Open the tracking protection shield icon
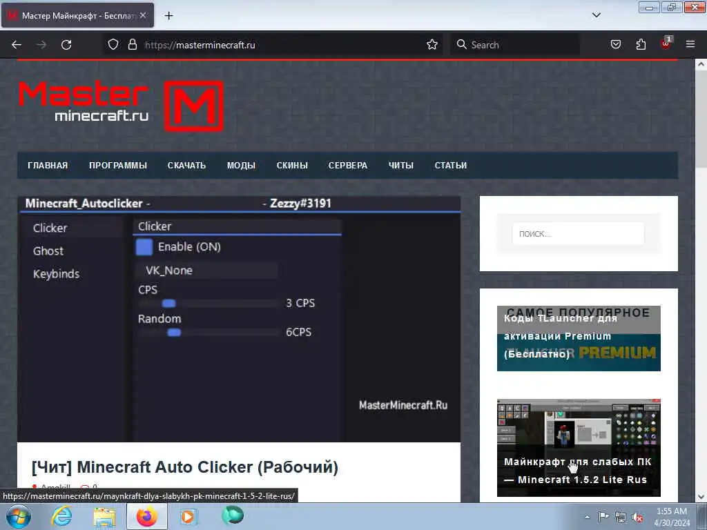This screenshot has height=530, width=707. pyautogui.click(x=113, y=44)
